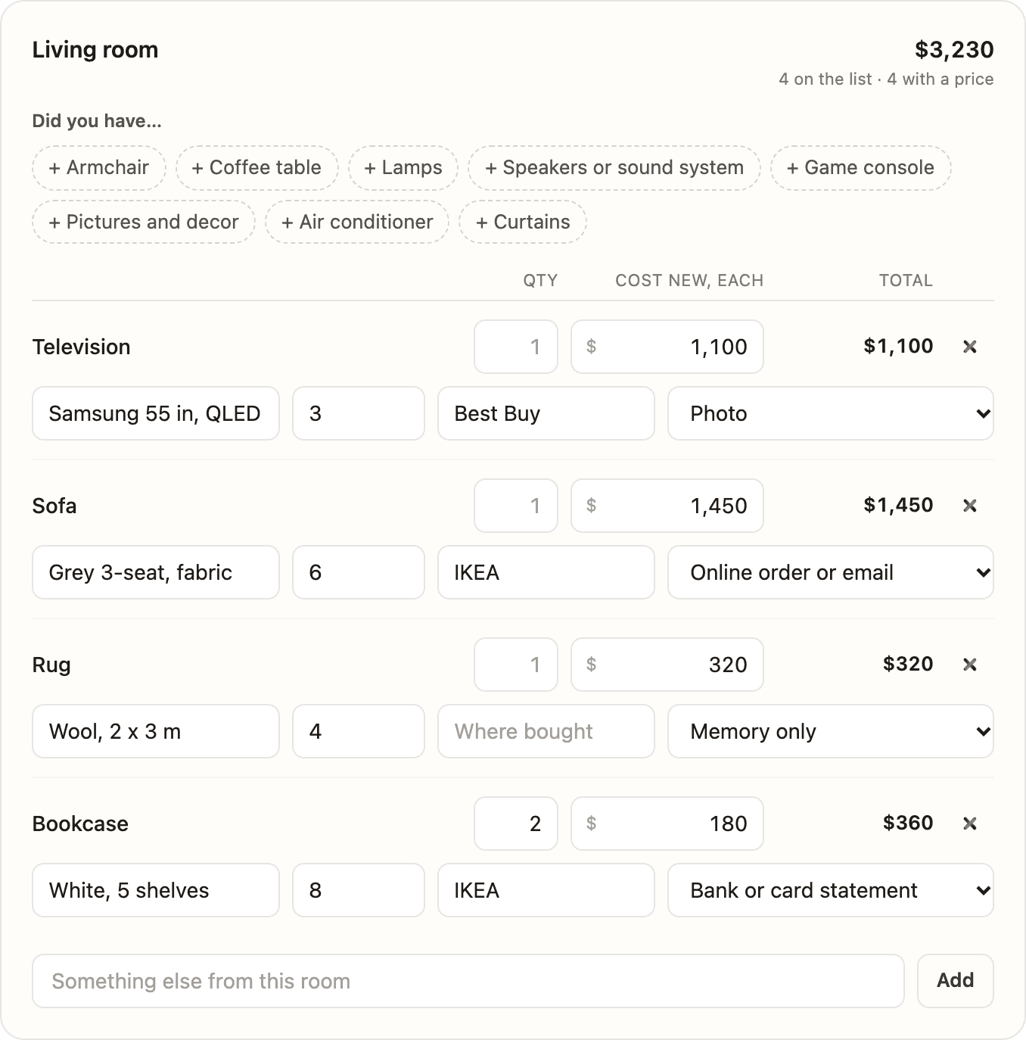Viewport: 1026px width, 1040px height.
Task: Delete the Sofa row using the X icon
Action: pyautogui.click(x=970, y=506)
